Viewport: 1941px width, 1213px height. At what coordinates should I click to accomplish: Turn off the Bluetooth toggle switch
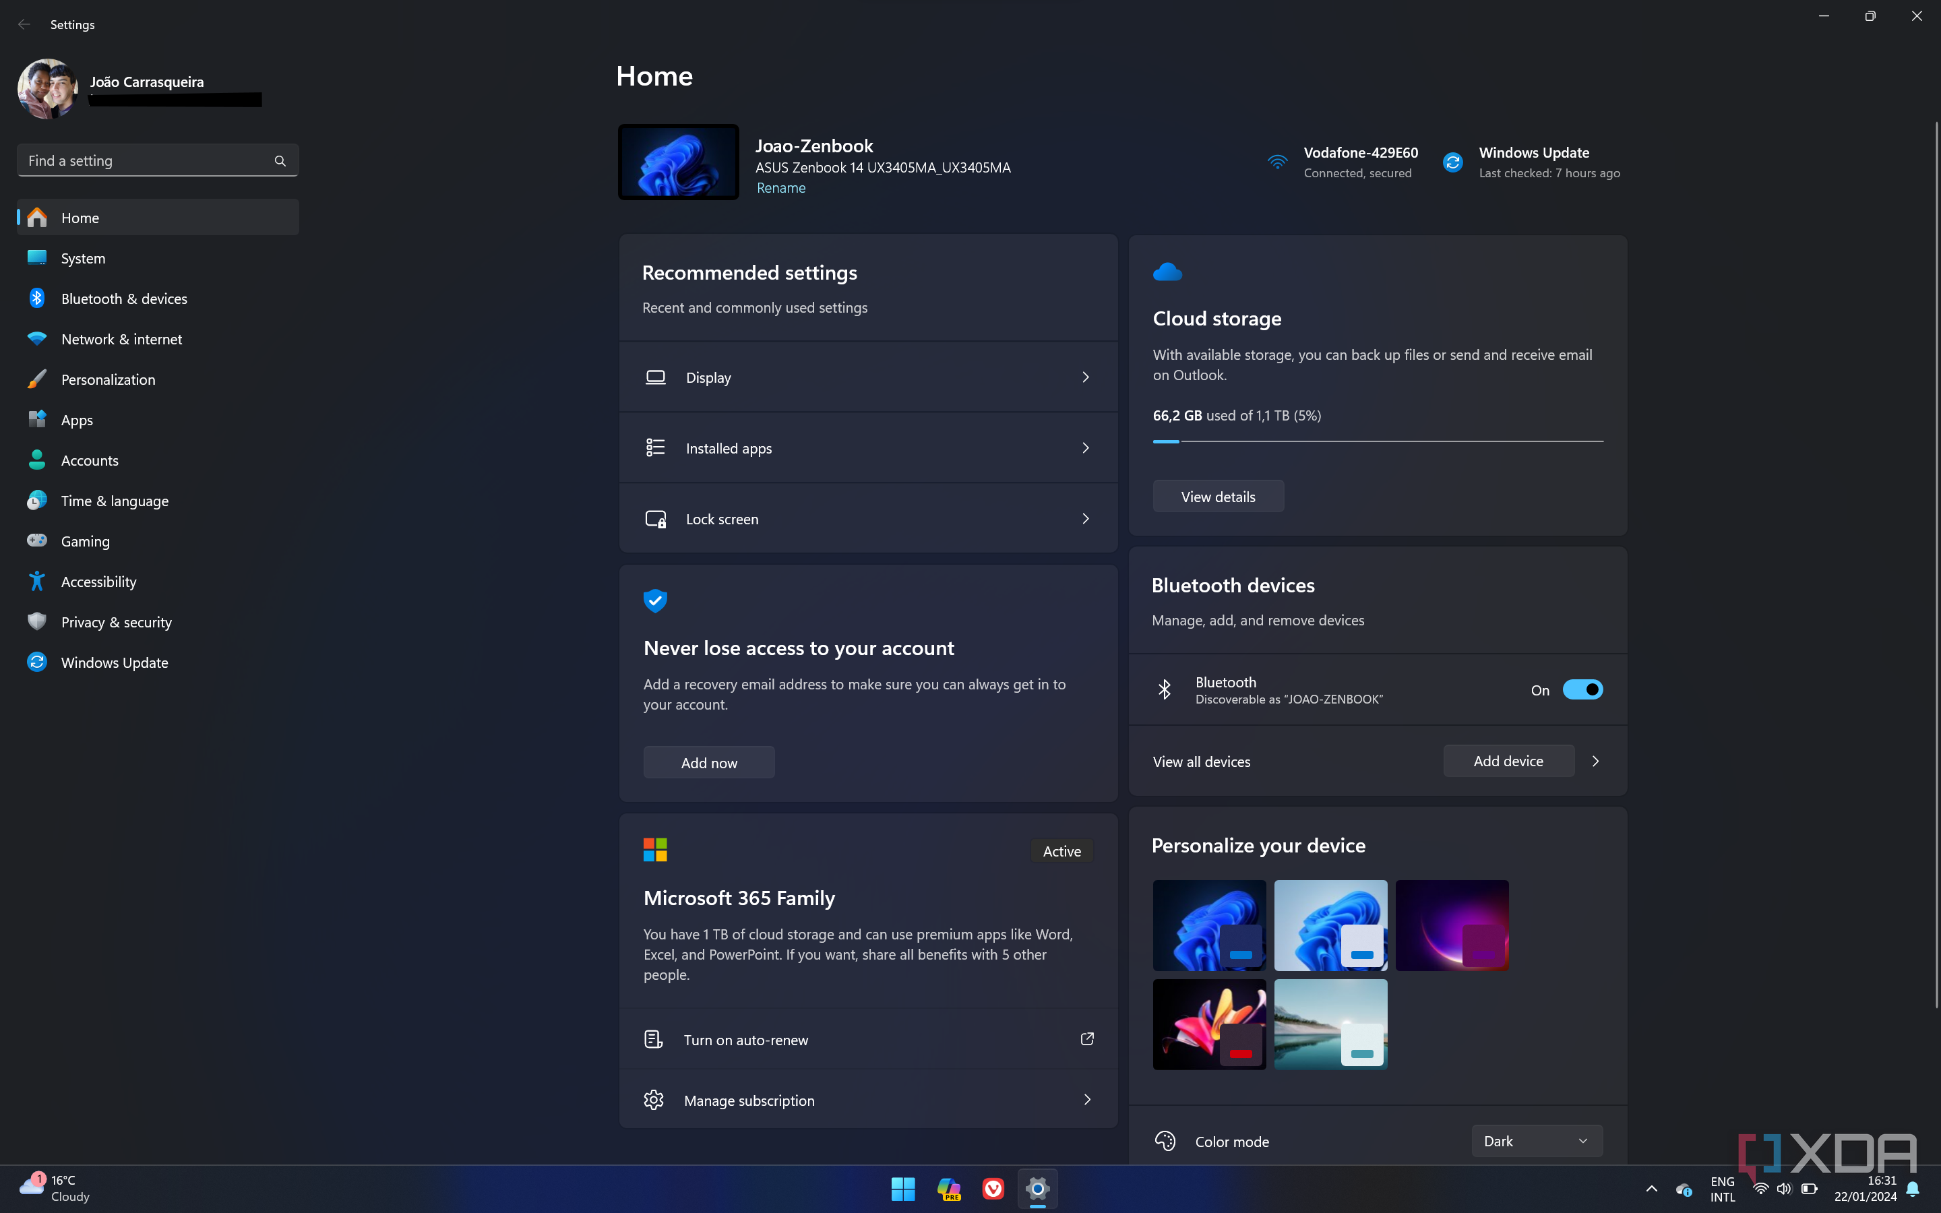pyautogui.click(x=1582, y=690)
